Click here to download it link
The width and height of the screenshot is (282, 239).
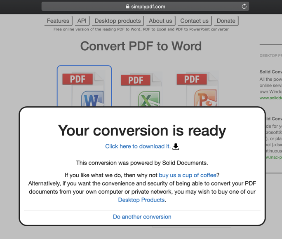138,146
